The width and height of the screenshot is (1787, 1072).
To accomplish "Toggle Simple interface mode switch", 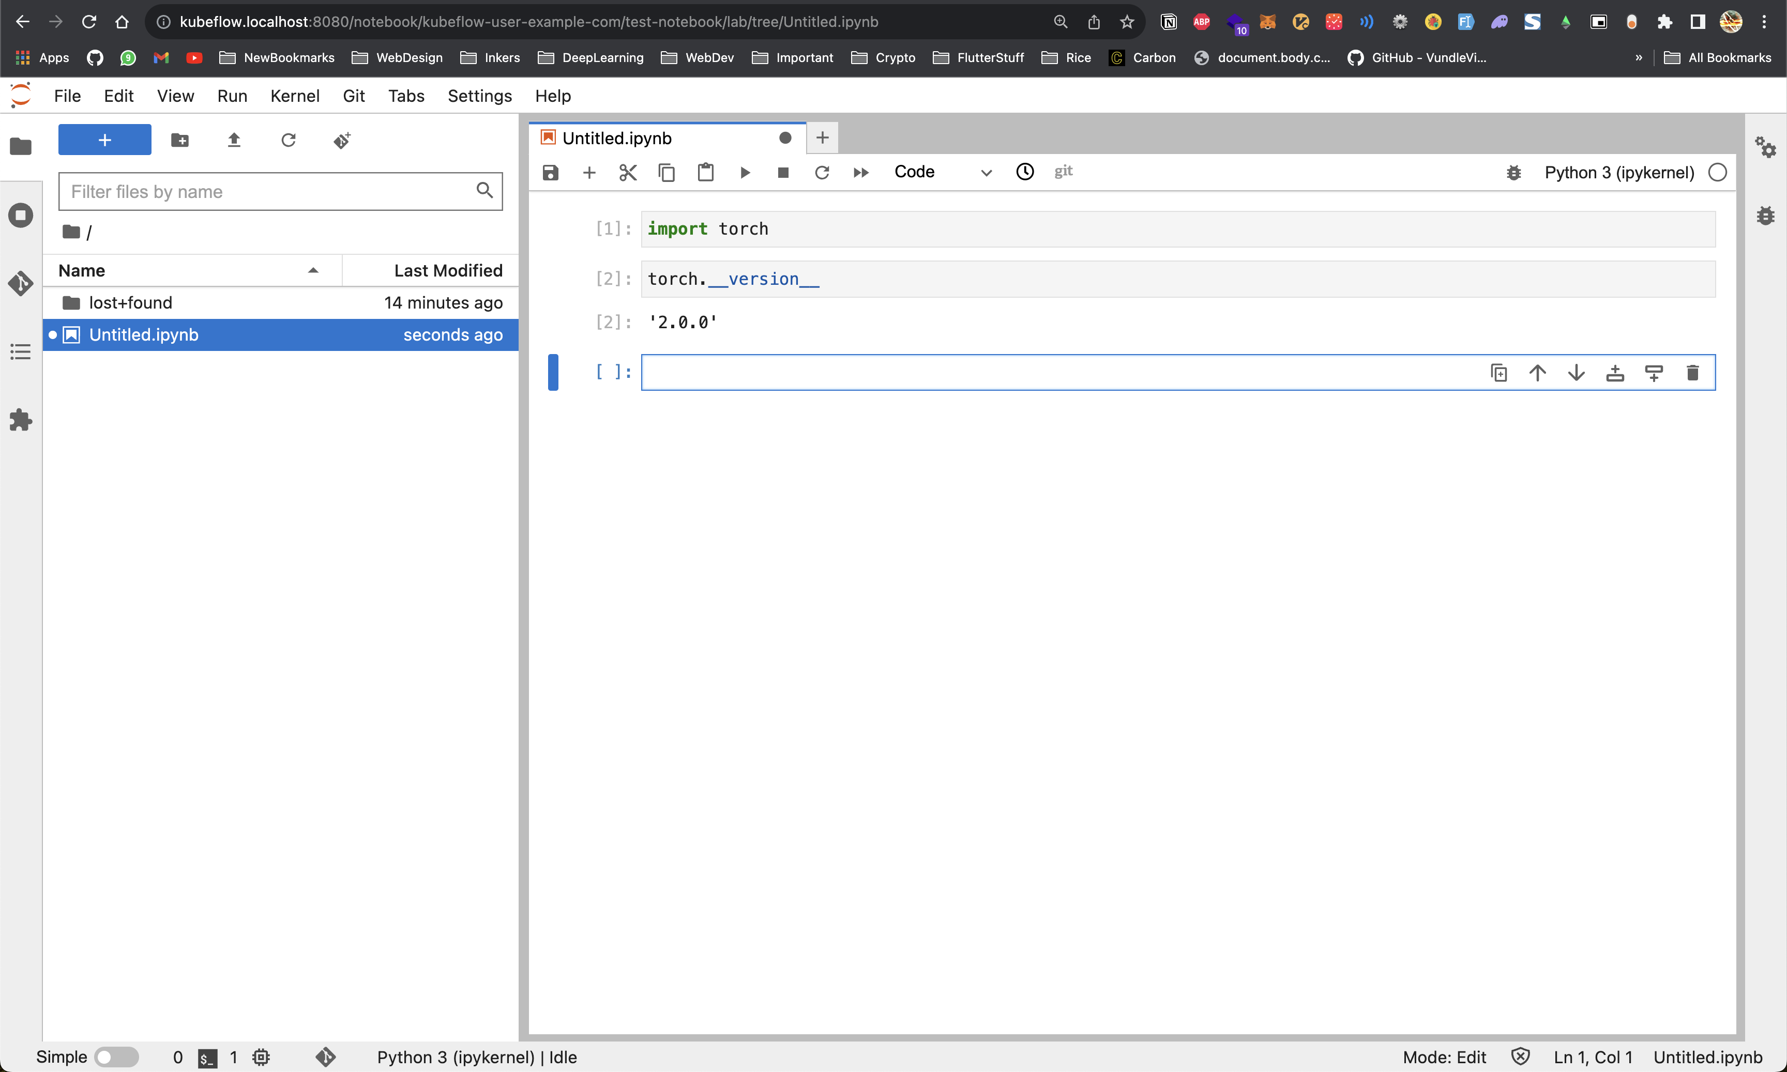I will (x=116, y=1057).
